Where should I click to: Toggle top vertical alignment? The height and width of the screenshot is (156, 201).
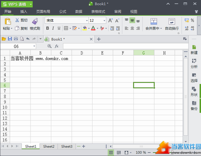tap(127, 20)
